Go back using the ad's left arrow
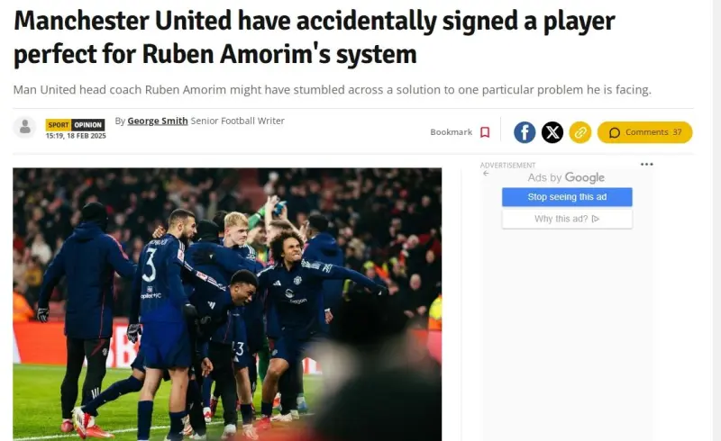This screenshot has height=441, width=721. 486,173
